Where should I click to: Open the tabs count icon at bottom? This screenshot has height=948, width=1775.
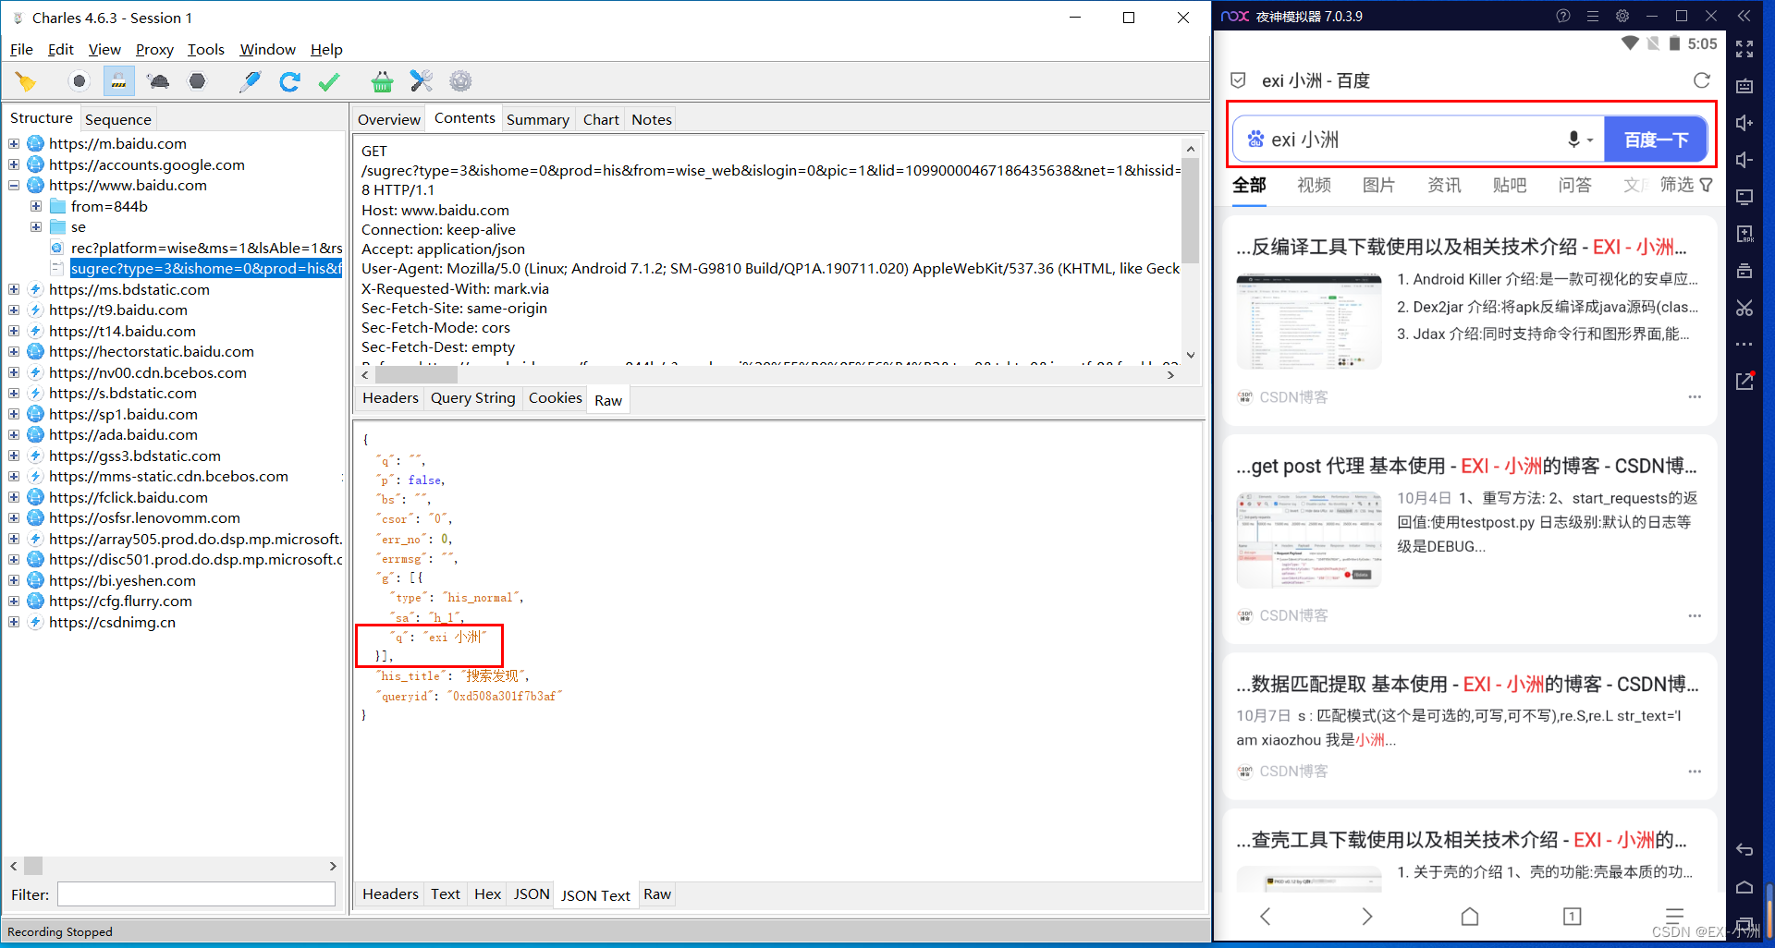tap(1572, 916)
